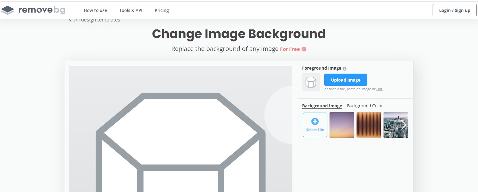Image resolution: width=478 pixels, height=192 pixels.
Task: Click the Upload Image button
Action: coord(345,80)
